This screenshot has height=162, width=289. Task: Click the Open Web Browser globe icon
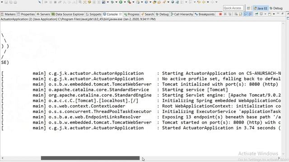172,2
